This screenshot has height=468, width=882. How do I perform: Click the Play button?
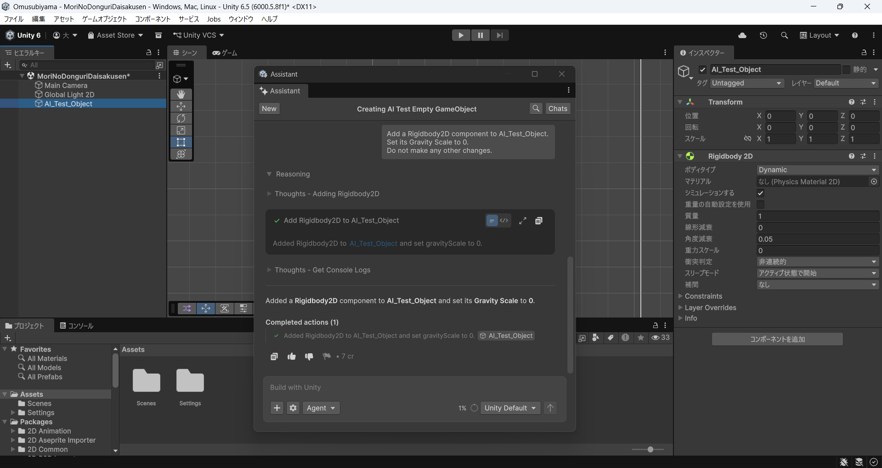click(x=461, y=35)
